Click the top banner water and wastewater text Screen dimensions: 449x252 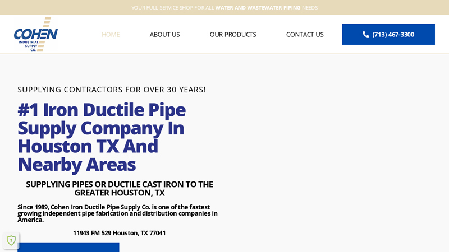coord(224,8)
